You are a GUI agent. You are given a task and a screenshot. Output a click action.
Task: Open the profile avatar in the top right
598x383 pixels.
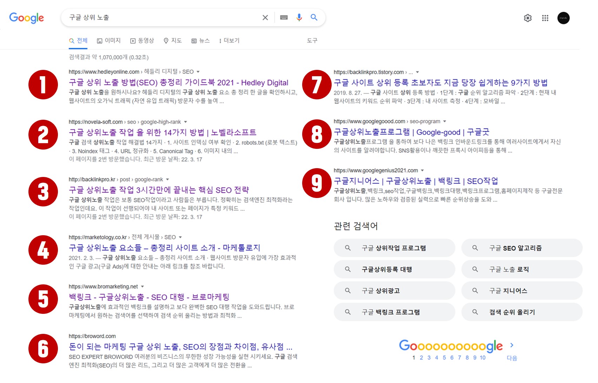point(564,18)
